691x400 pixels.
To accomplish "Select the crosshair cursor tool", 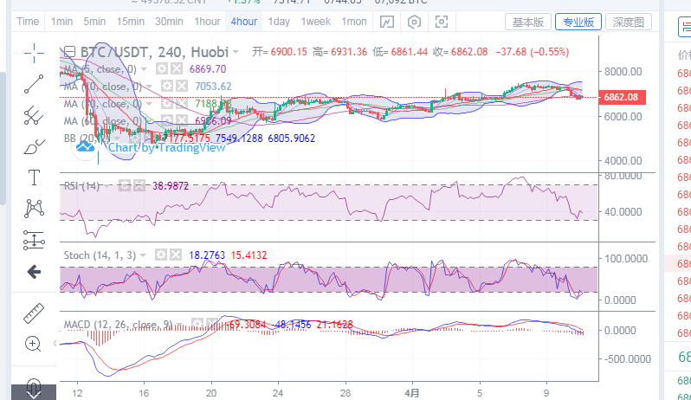I will (34, 54).
